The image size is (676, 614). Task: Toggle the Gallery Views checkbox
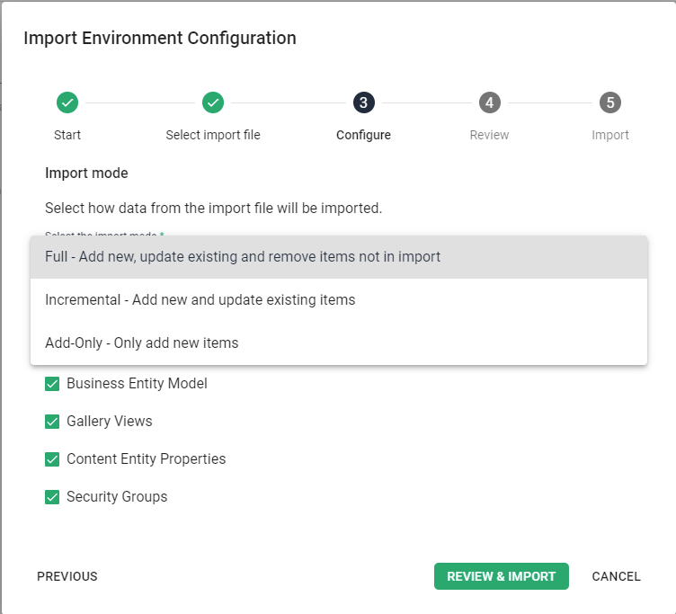tap(52, 422)
